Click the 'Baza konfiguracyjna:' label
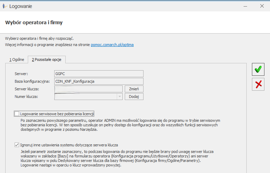The image size is (270, 173). click(32, 81)
